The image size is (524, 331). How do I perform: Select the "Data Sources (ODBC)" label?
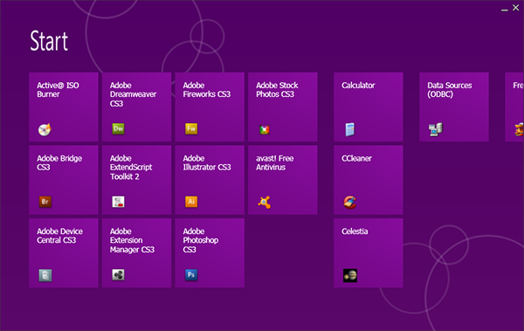450,90
